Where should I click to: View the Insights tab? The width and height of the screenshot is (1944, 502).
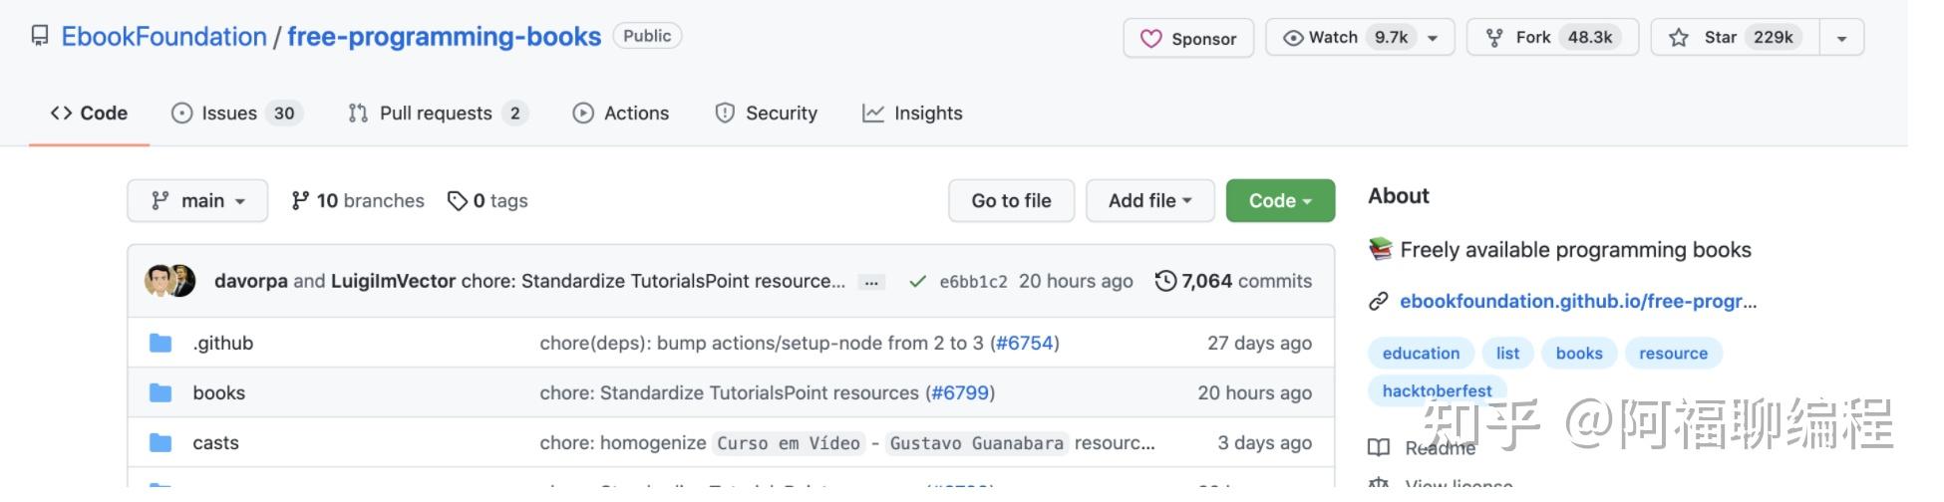click(x=913, y=114)
